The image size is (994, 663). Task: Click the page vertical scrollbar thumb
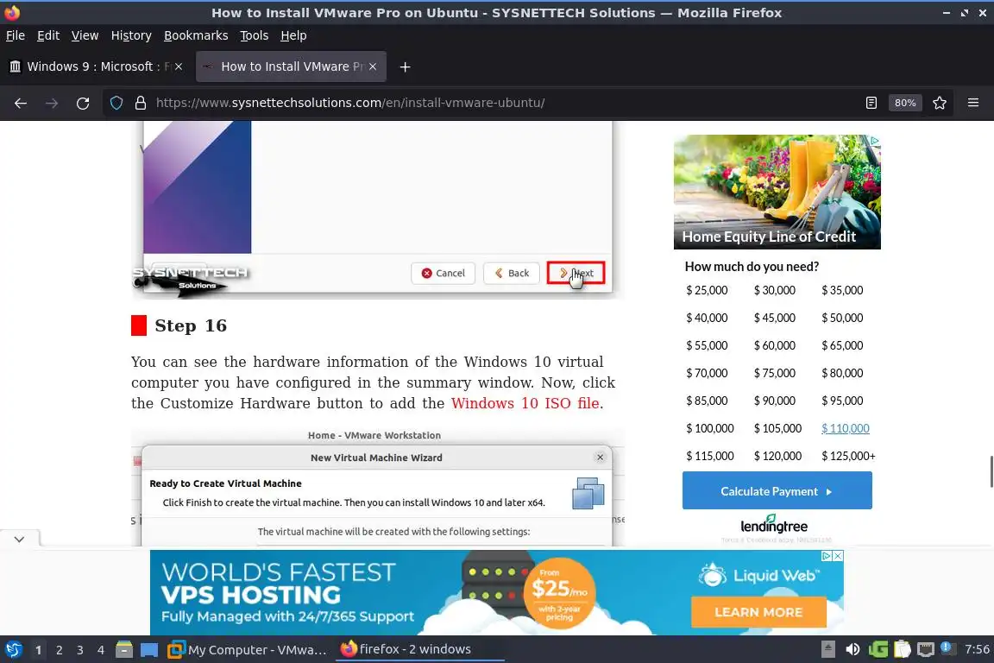991,471
